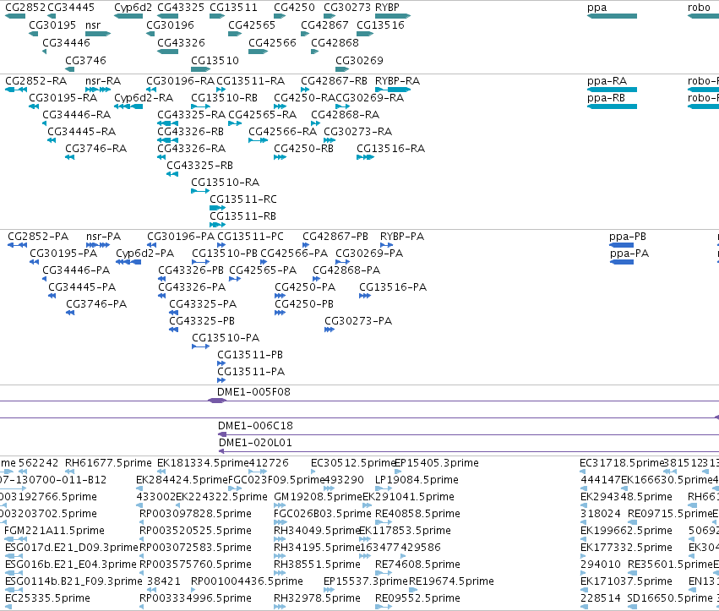The image size is (719, 611).
Task: Select the CG30273 gene label
Action: [x=347, y=8]
